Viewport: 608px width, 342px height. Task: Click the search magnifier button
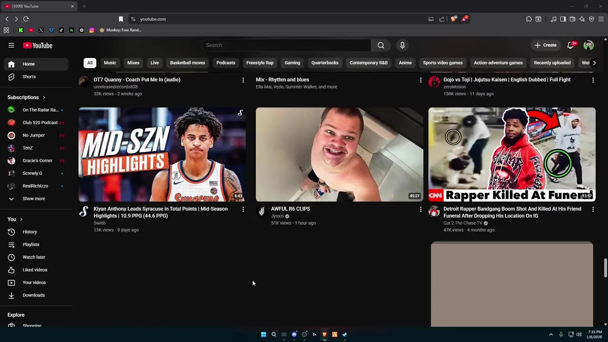tap(381, 45)
